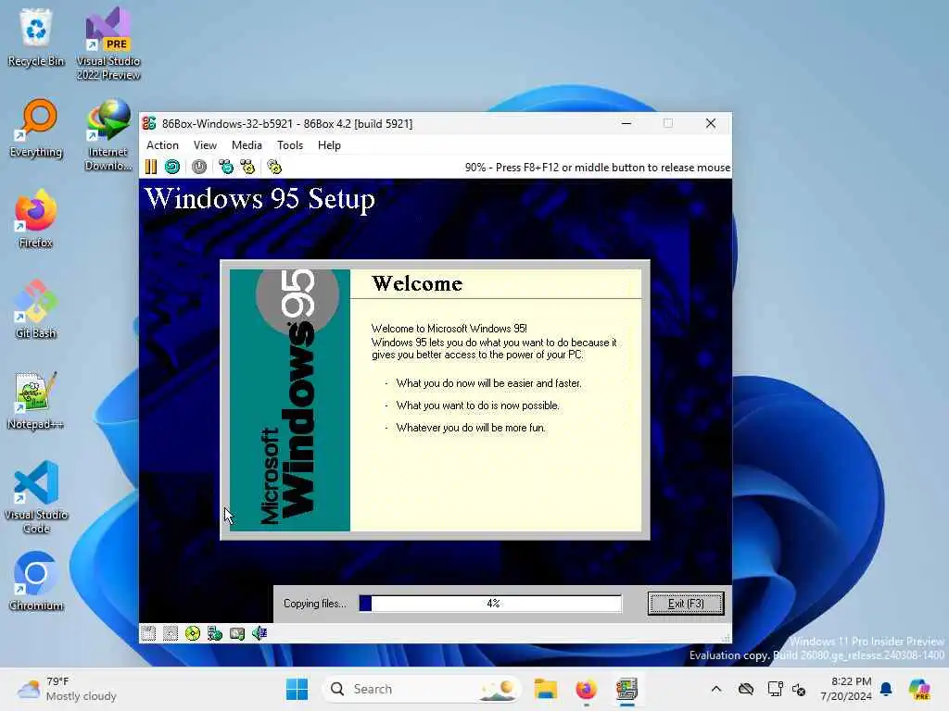This screenshot has height=711, width=949.
Task: Click 'Whatever you do will be more fun.'
Action: [x=471, y=428]
